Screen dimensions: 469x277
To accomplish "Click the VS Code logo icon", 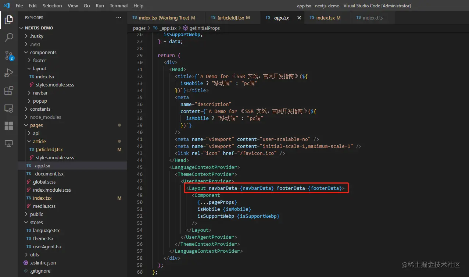I will [7, 6].
